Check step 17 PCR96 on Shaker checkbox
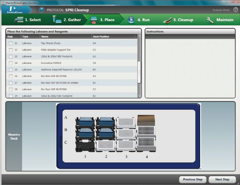Screen dimensions: 240x185 [11, 83]
